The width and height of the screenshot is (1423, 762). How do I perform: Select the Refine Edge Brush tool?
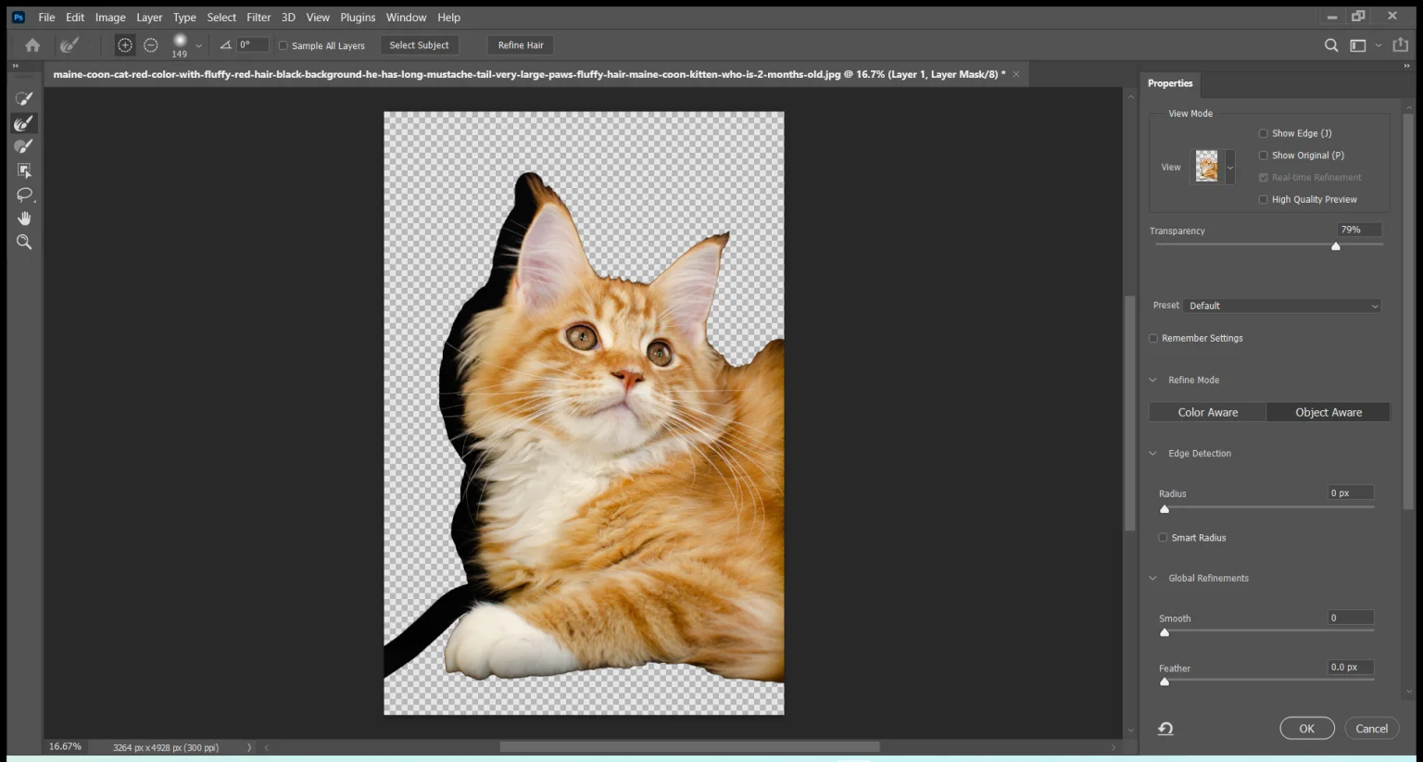click(x=24, y=123)
